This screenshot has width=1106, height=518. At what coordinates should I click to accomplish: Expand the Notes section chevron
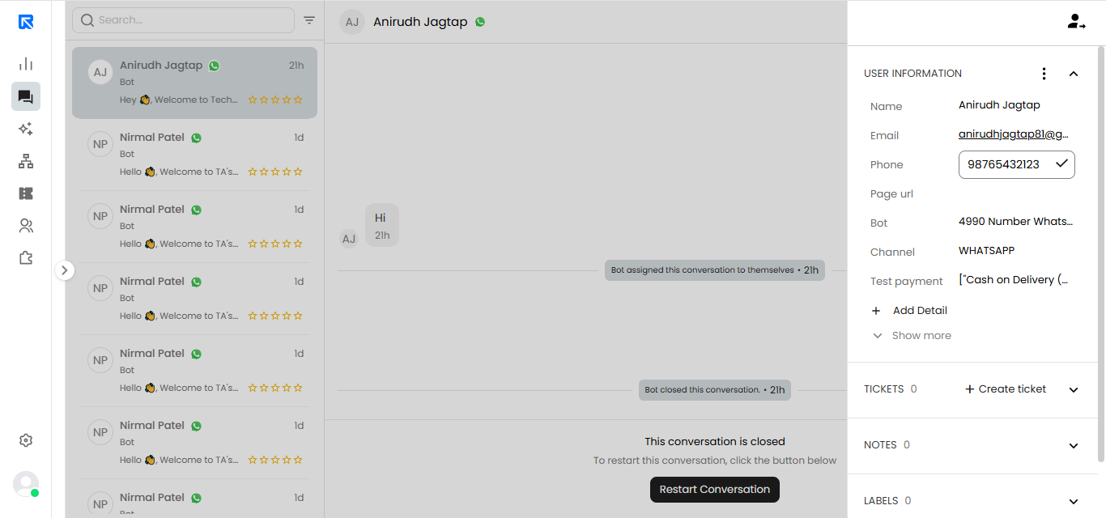1074,445
